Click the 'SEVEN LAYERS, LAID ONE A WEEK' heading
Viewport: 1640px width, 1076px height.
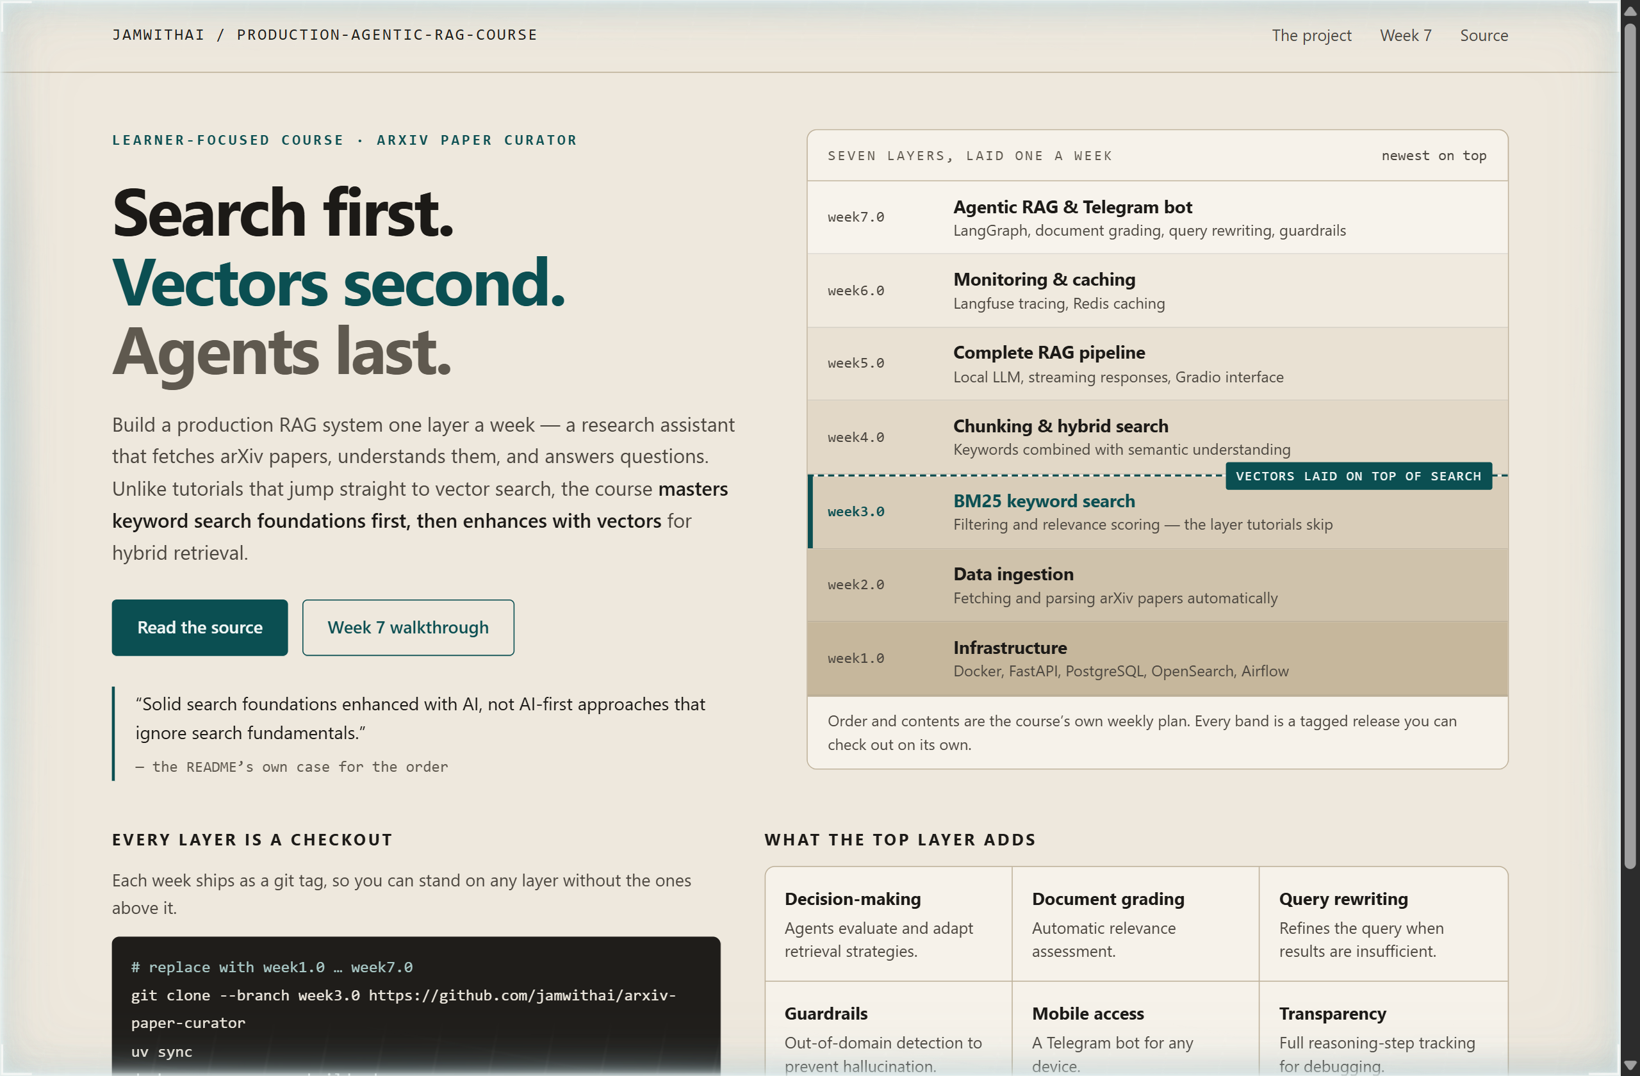click(x=969, y=156)
